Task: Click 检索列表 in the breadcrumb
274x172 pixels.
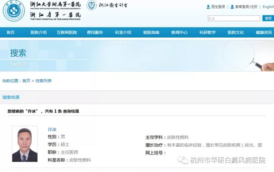Action: pos(44,81)
